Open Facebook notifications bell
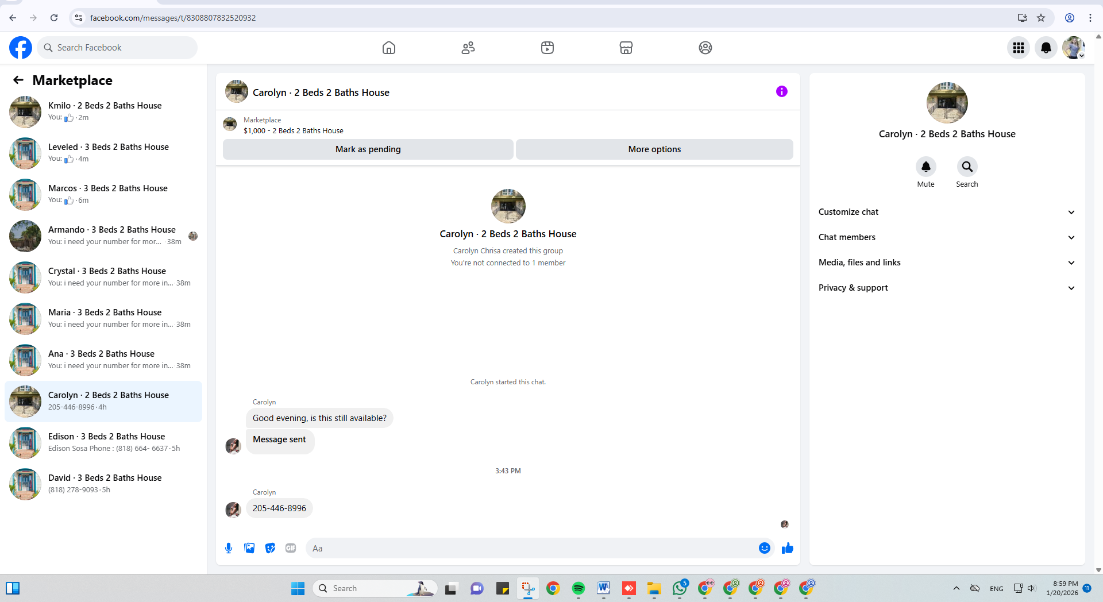 (x=1046, y=48)
